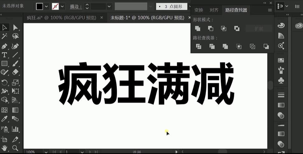303x154 pixels.
Task: Pick the Shape Builder tool
Action: [4, 100]
